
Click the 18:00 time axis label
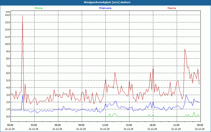tap(153, 125)
